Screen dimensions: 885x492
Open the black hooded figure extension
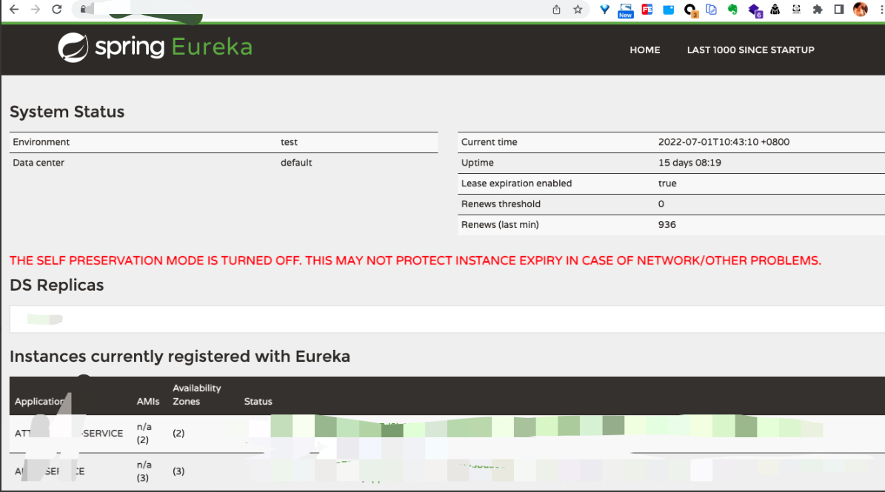(775, 10)
